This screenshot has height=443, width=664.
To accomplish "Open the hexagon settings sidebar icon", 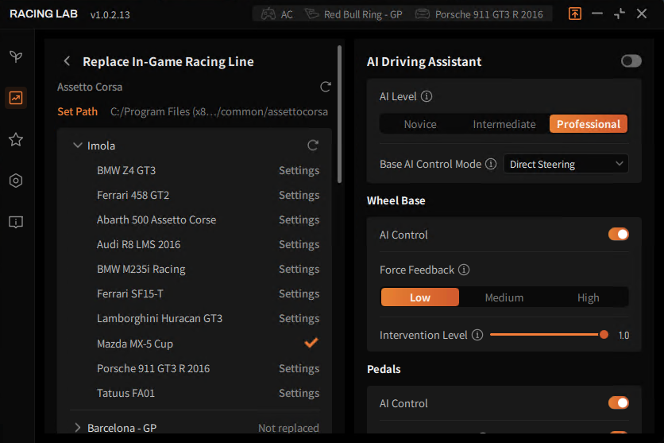I will (x=16, y=181).
